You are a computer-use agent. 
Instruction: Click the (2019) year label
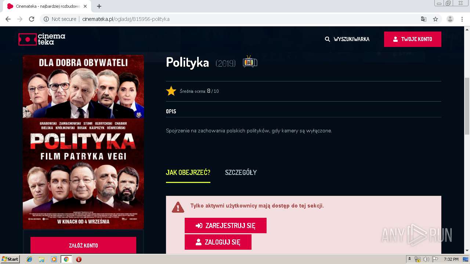[x=225, y=63]
